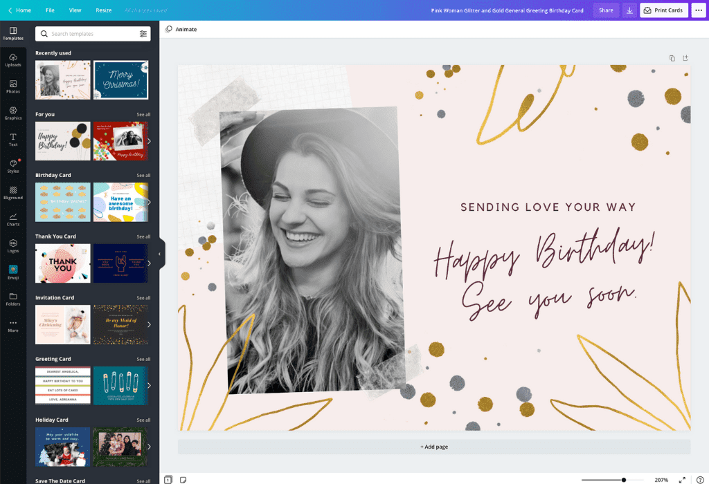Open the Text panel

[13, 141]
